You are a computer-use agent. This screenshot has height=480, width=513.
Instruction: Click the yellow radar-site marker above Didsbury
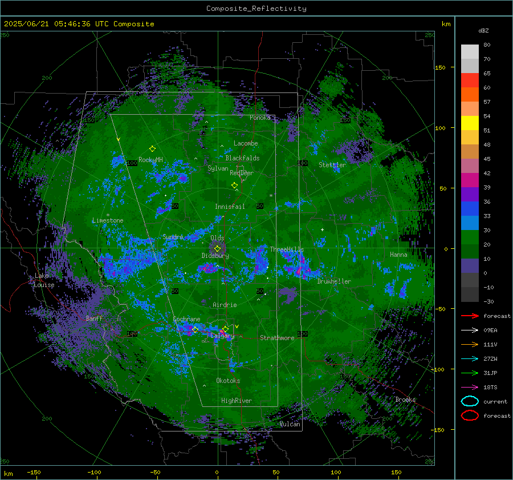217,249
